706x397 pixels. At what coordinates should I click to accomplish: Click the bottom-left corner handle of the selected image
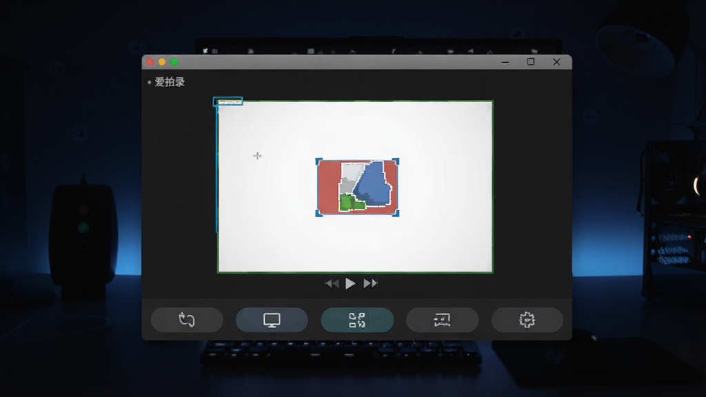319,213
